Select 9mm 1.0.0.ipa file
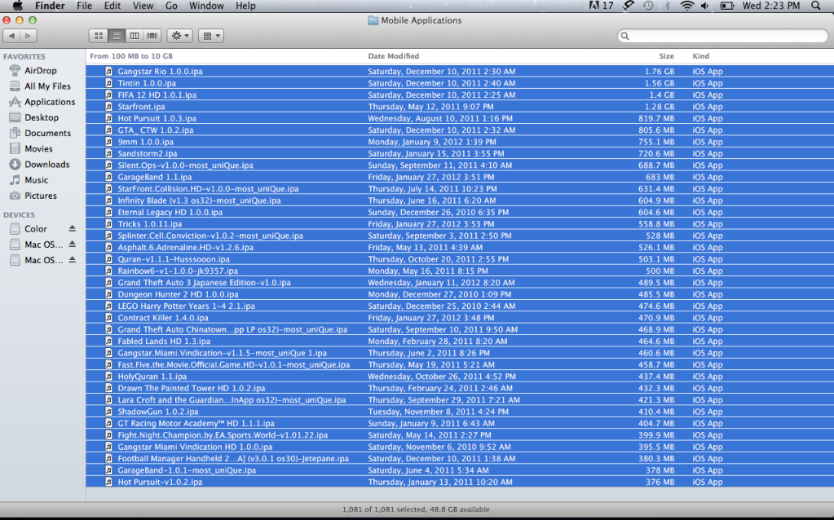 click(x=460, y=142)
